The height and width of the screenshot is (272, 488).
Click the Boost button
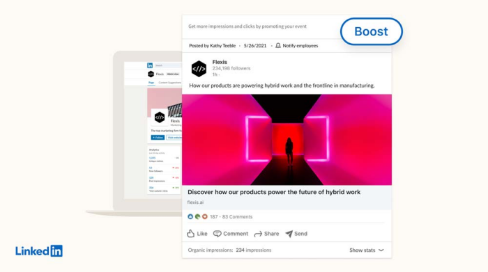(372, 31)
